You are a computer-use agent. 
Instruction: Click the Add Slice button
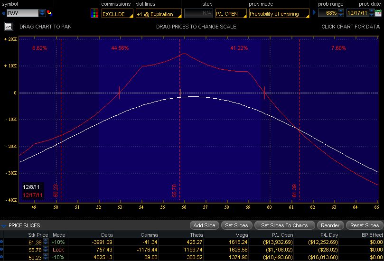click(204, 225)
